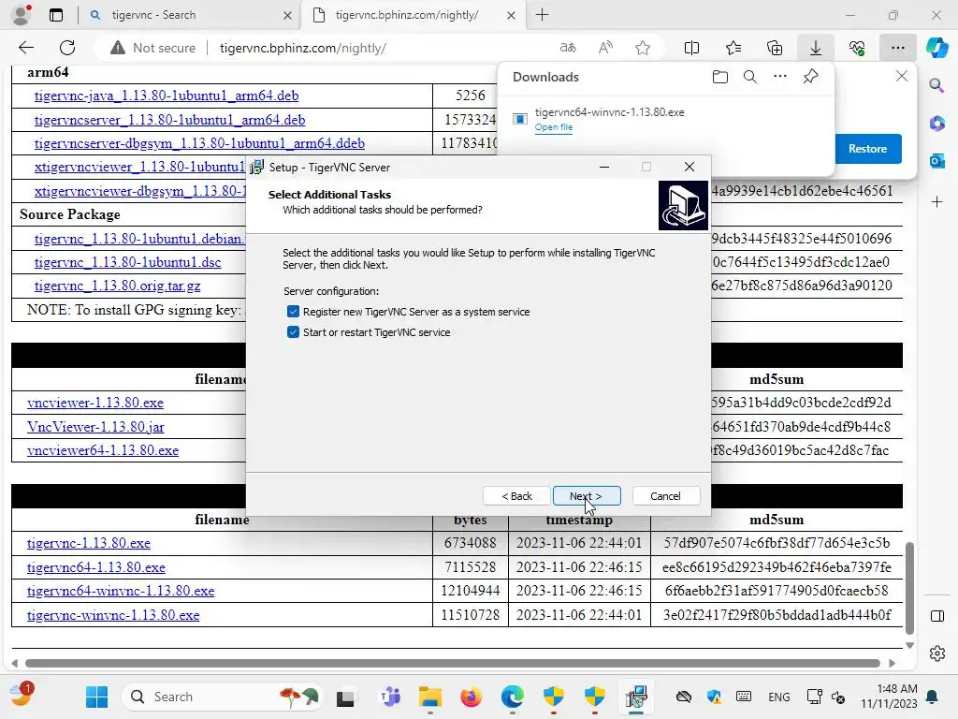Open sidebar settings gear icon
Image resolution: width=958 pixels, height=719 pixels.
coord(936,653)
